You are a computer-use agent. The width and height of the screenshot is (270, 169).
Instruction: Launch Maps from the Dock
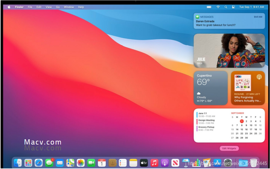[70, 163]
